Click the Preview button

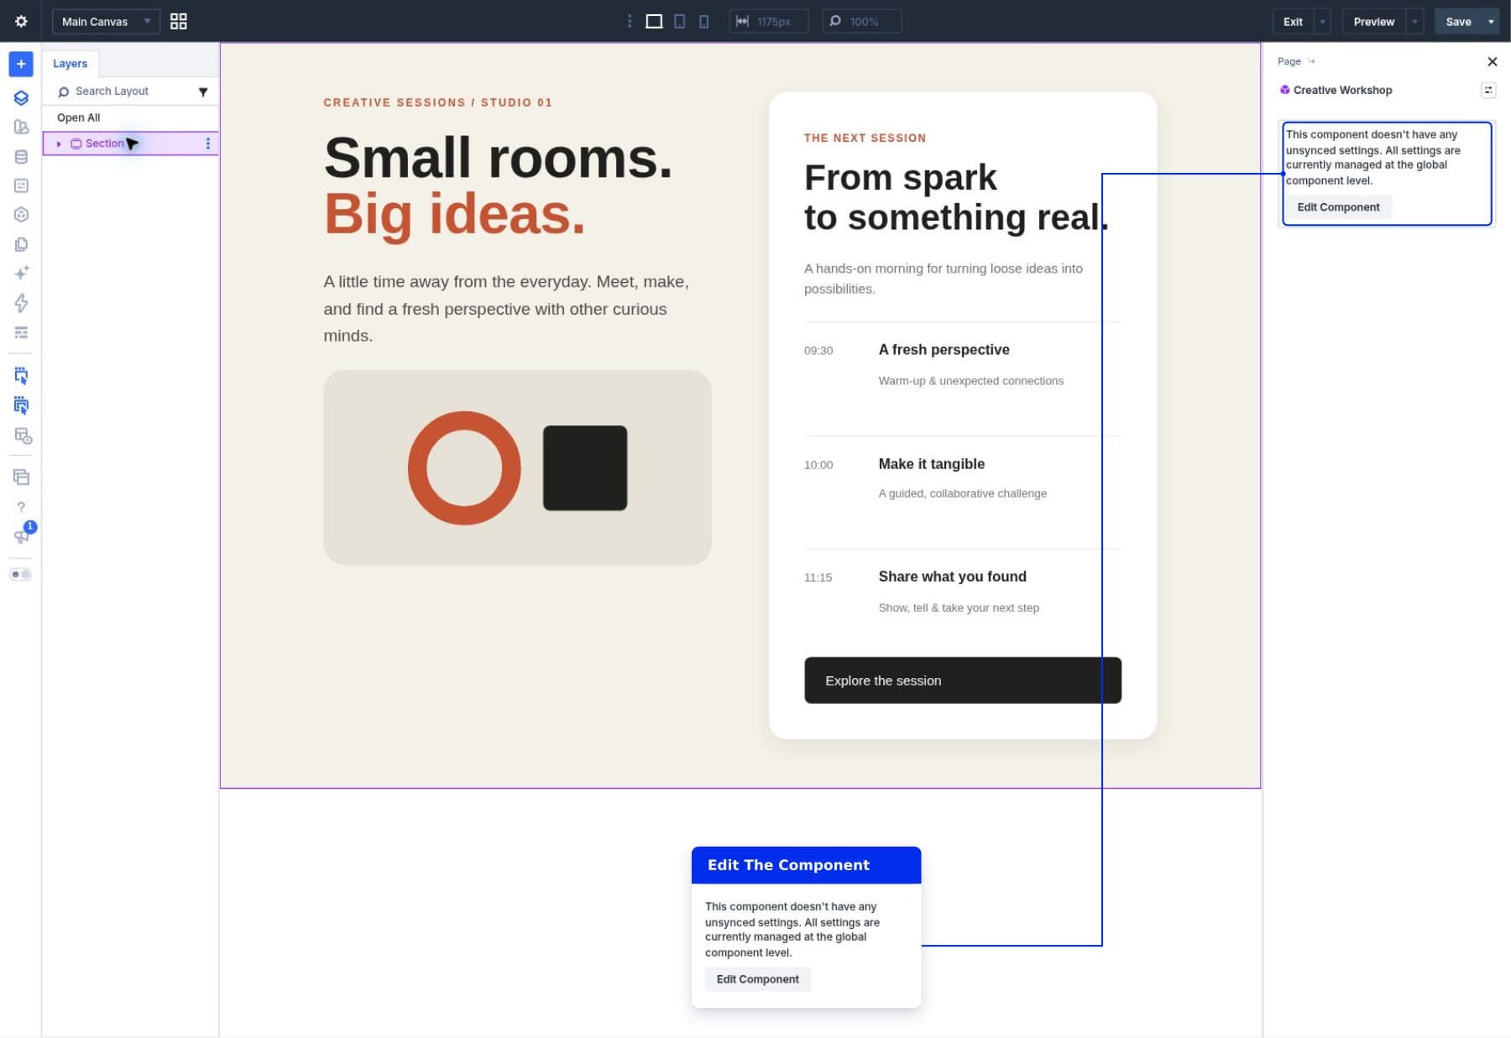pos(1373,21)
